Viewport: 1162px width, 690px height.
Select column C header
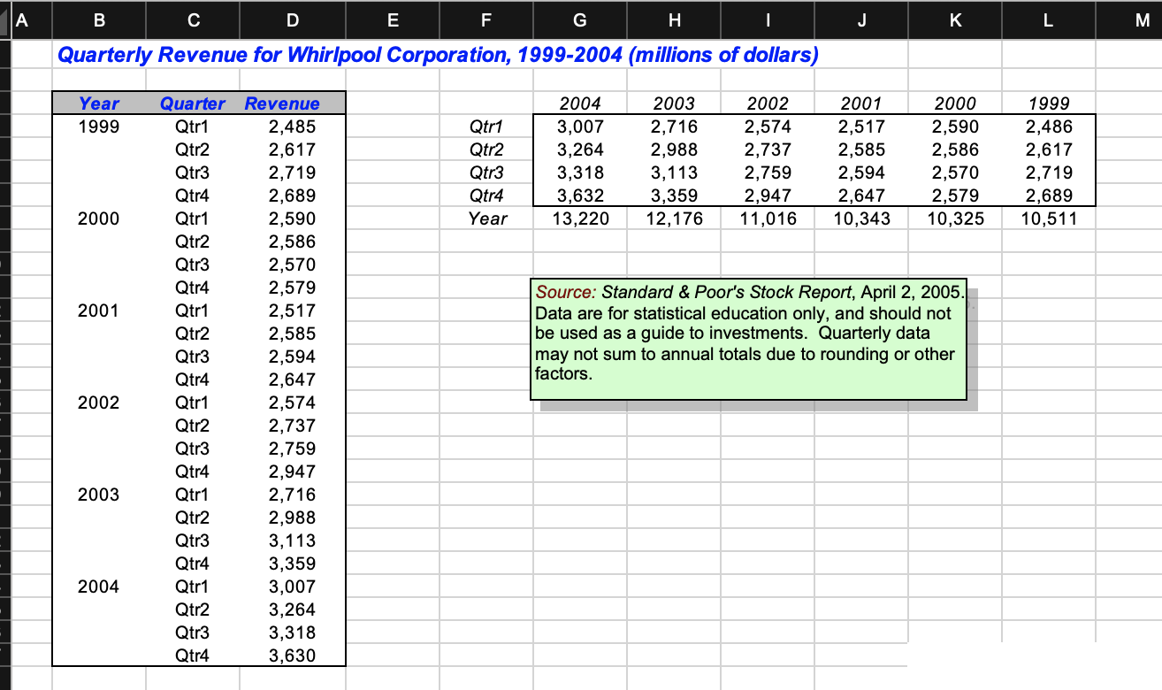point(192,20)
